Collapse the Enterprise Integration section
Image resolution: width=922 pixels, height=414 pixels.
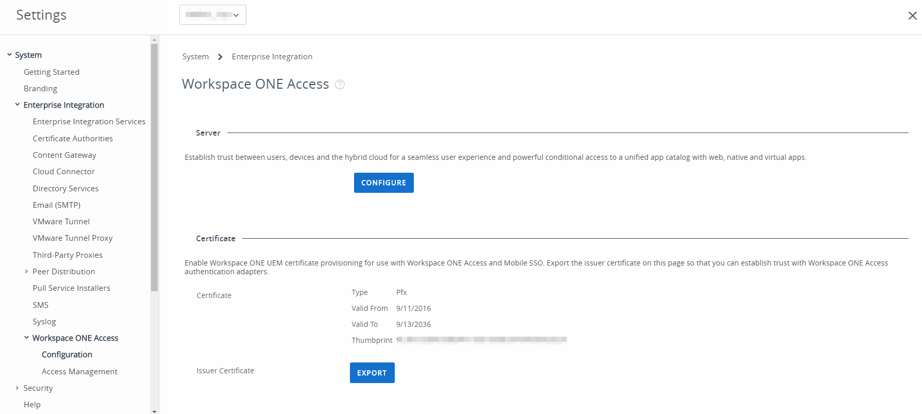(18, 105)
